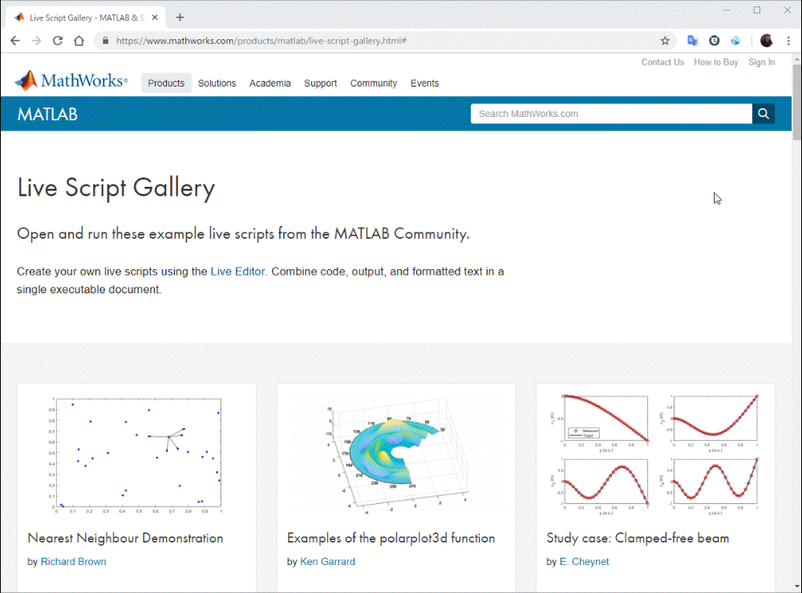Click the search magnifier button
The image size is (802, 593).
pos(764,114)
